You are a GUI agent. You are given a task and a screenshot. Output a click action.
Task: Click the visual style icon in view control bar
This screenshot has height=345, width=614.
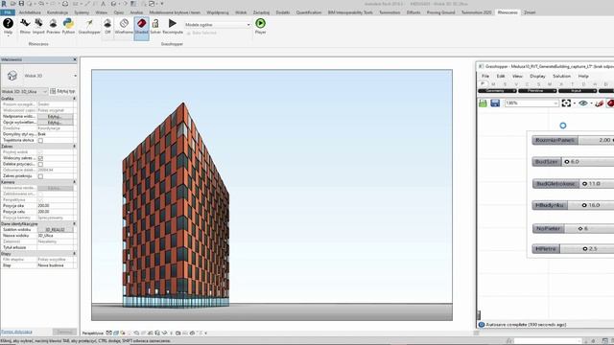[x=116, y=333]
